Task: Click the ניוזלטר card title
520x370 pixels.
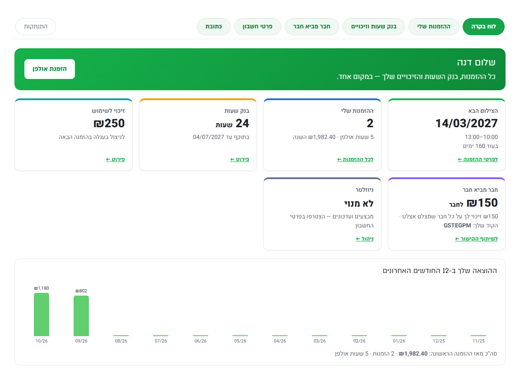Action: [364, 190]
